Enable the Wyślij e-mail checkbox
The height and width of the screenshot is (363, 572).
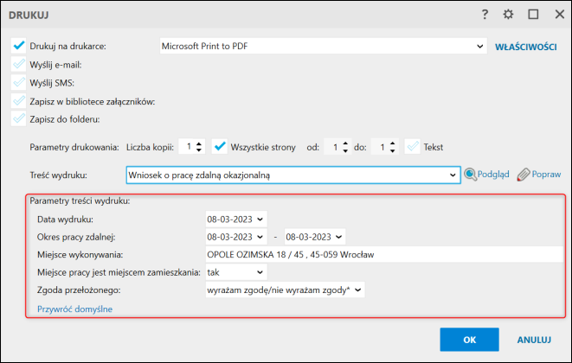(19, 64)
